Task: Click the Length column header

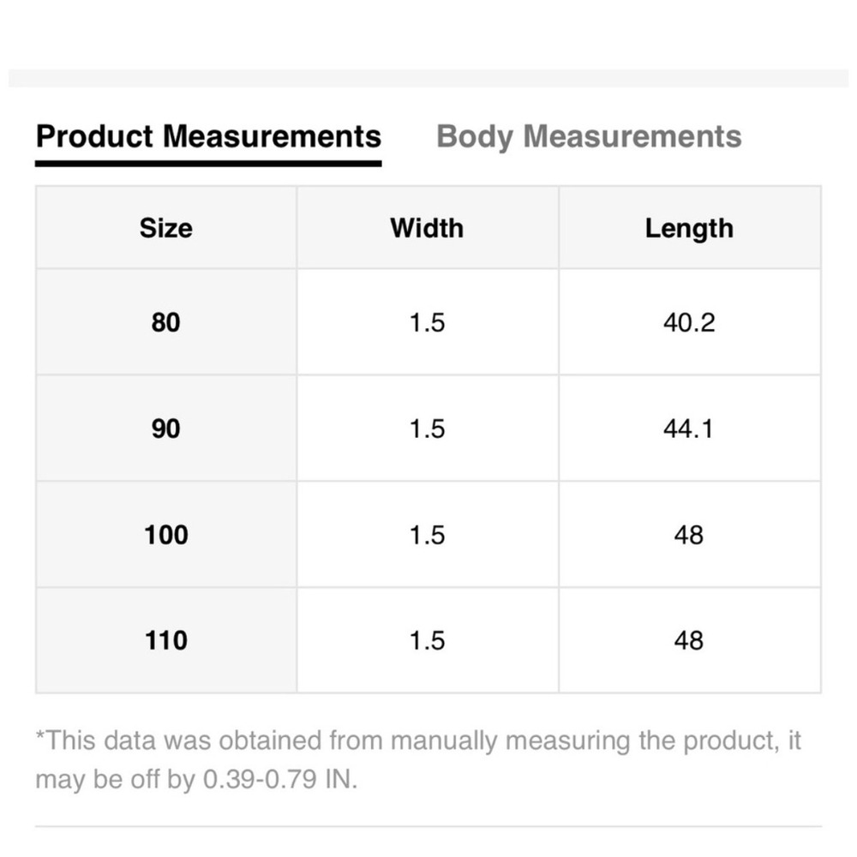Action: [x=689, y=229]
